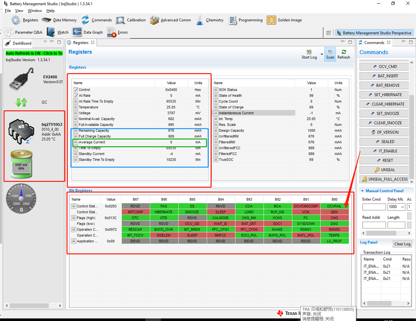Viewport: 416px width, 321px height.
Task: Open the Programming tool
Action: point(246,20)
